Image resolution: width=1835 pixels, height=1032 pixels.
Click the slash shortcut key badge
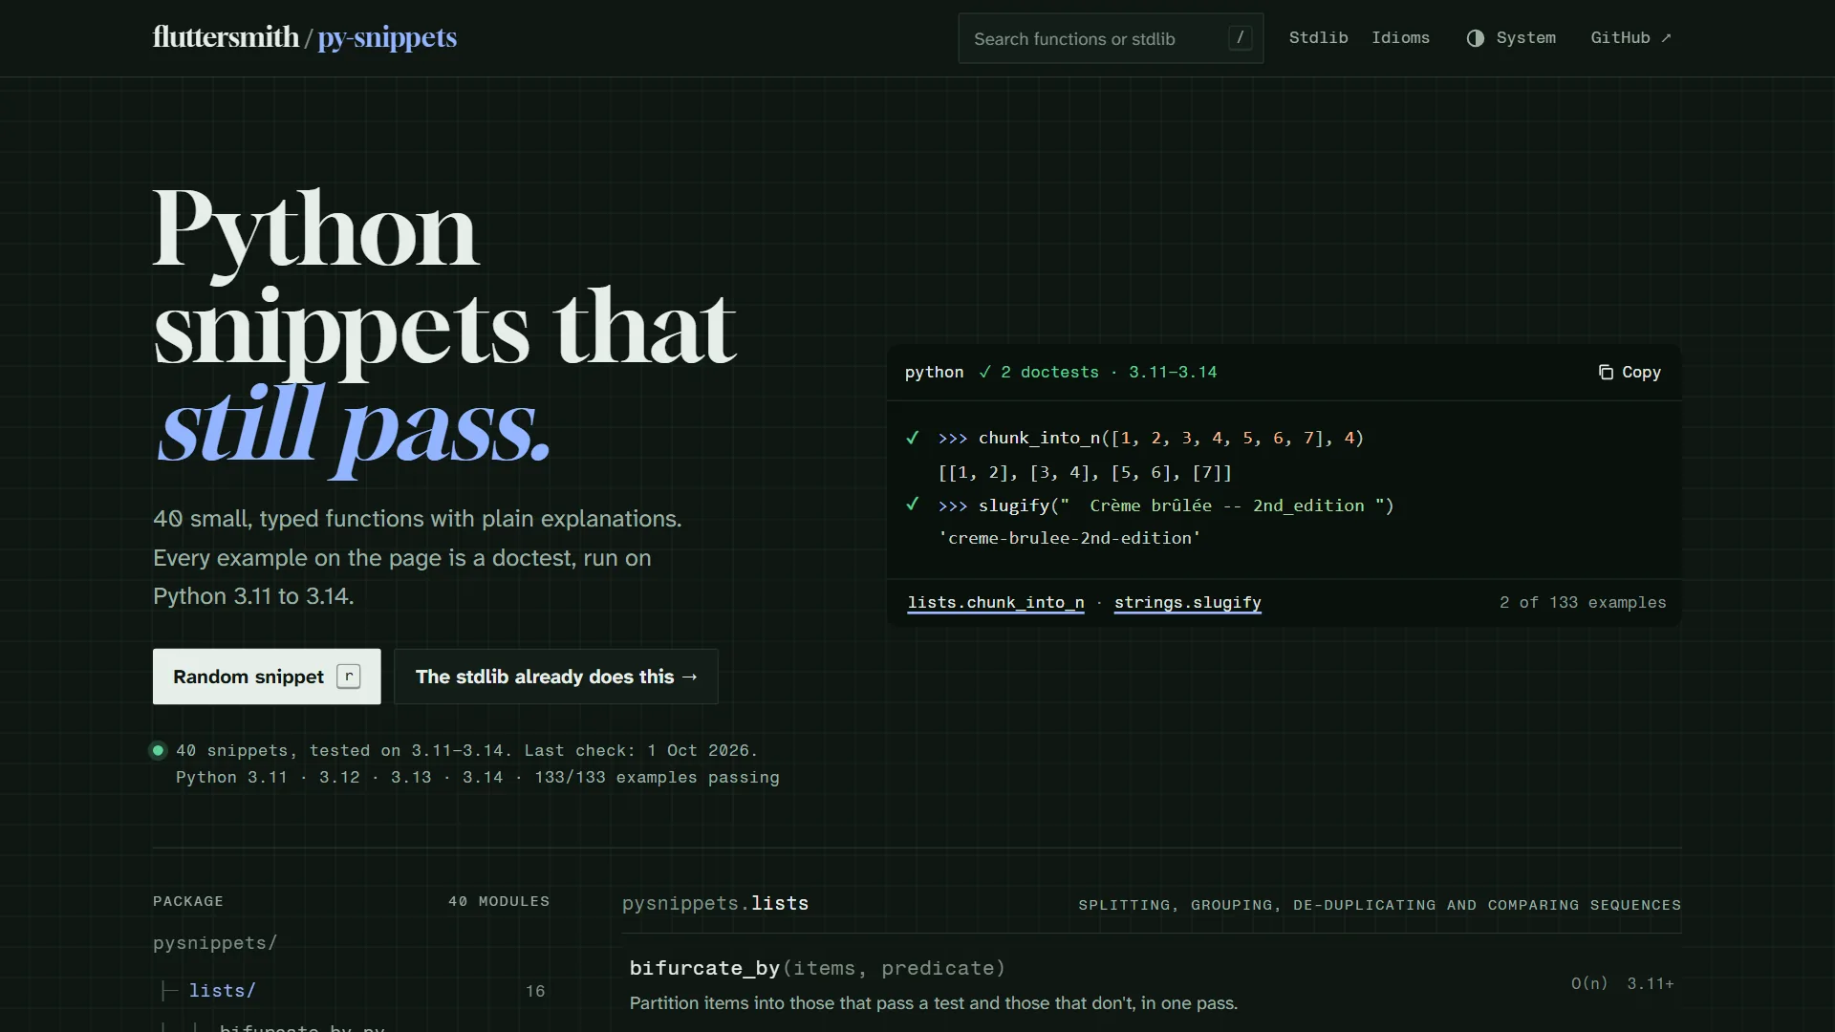point(1240,38)
